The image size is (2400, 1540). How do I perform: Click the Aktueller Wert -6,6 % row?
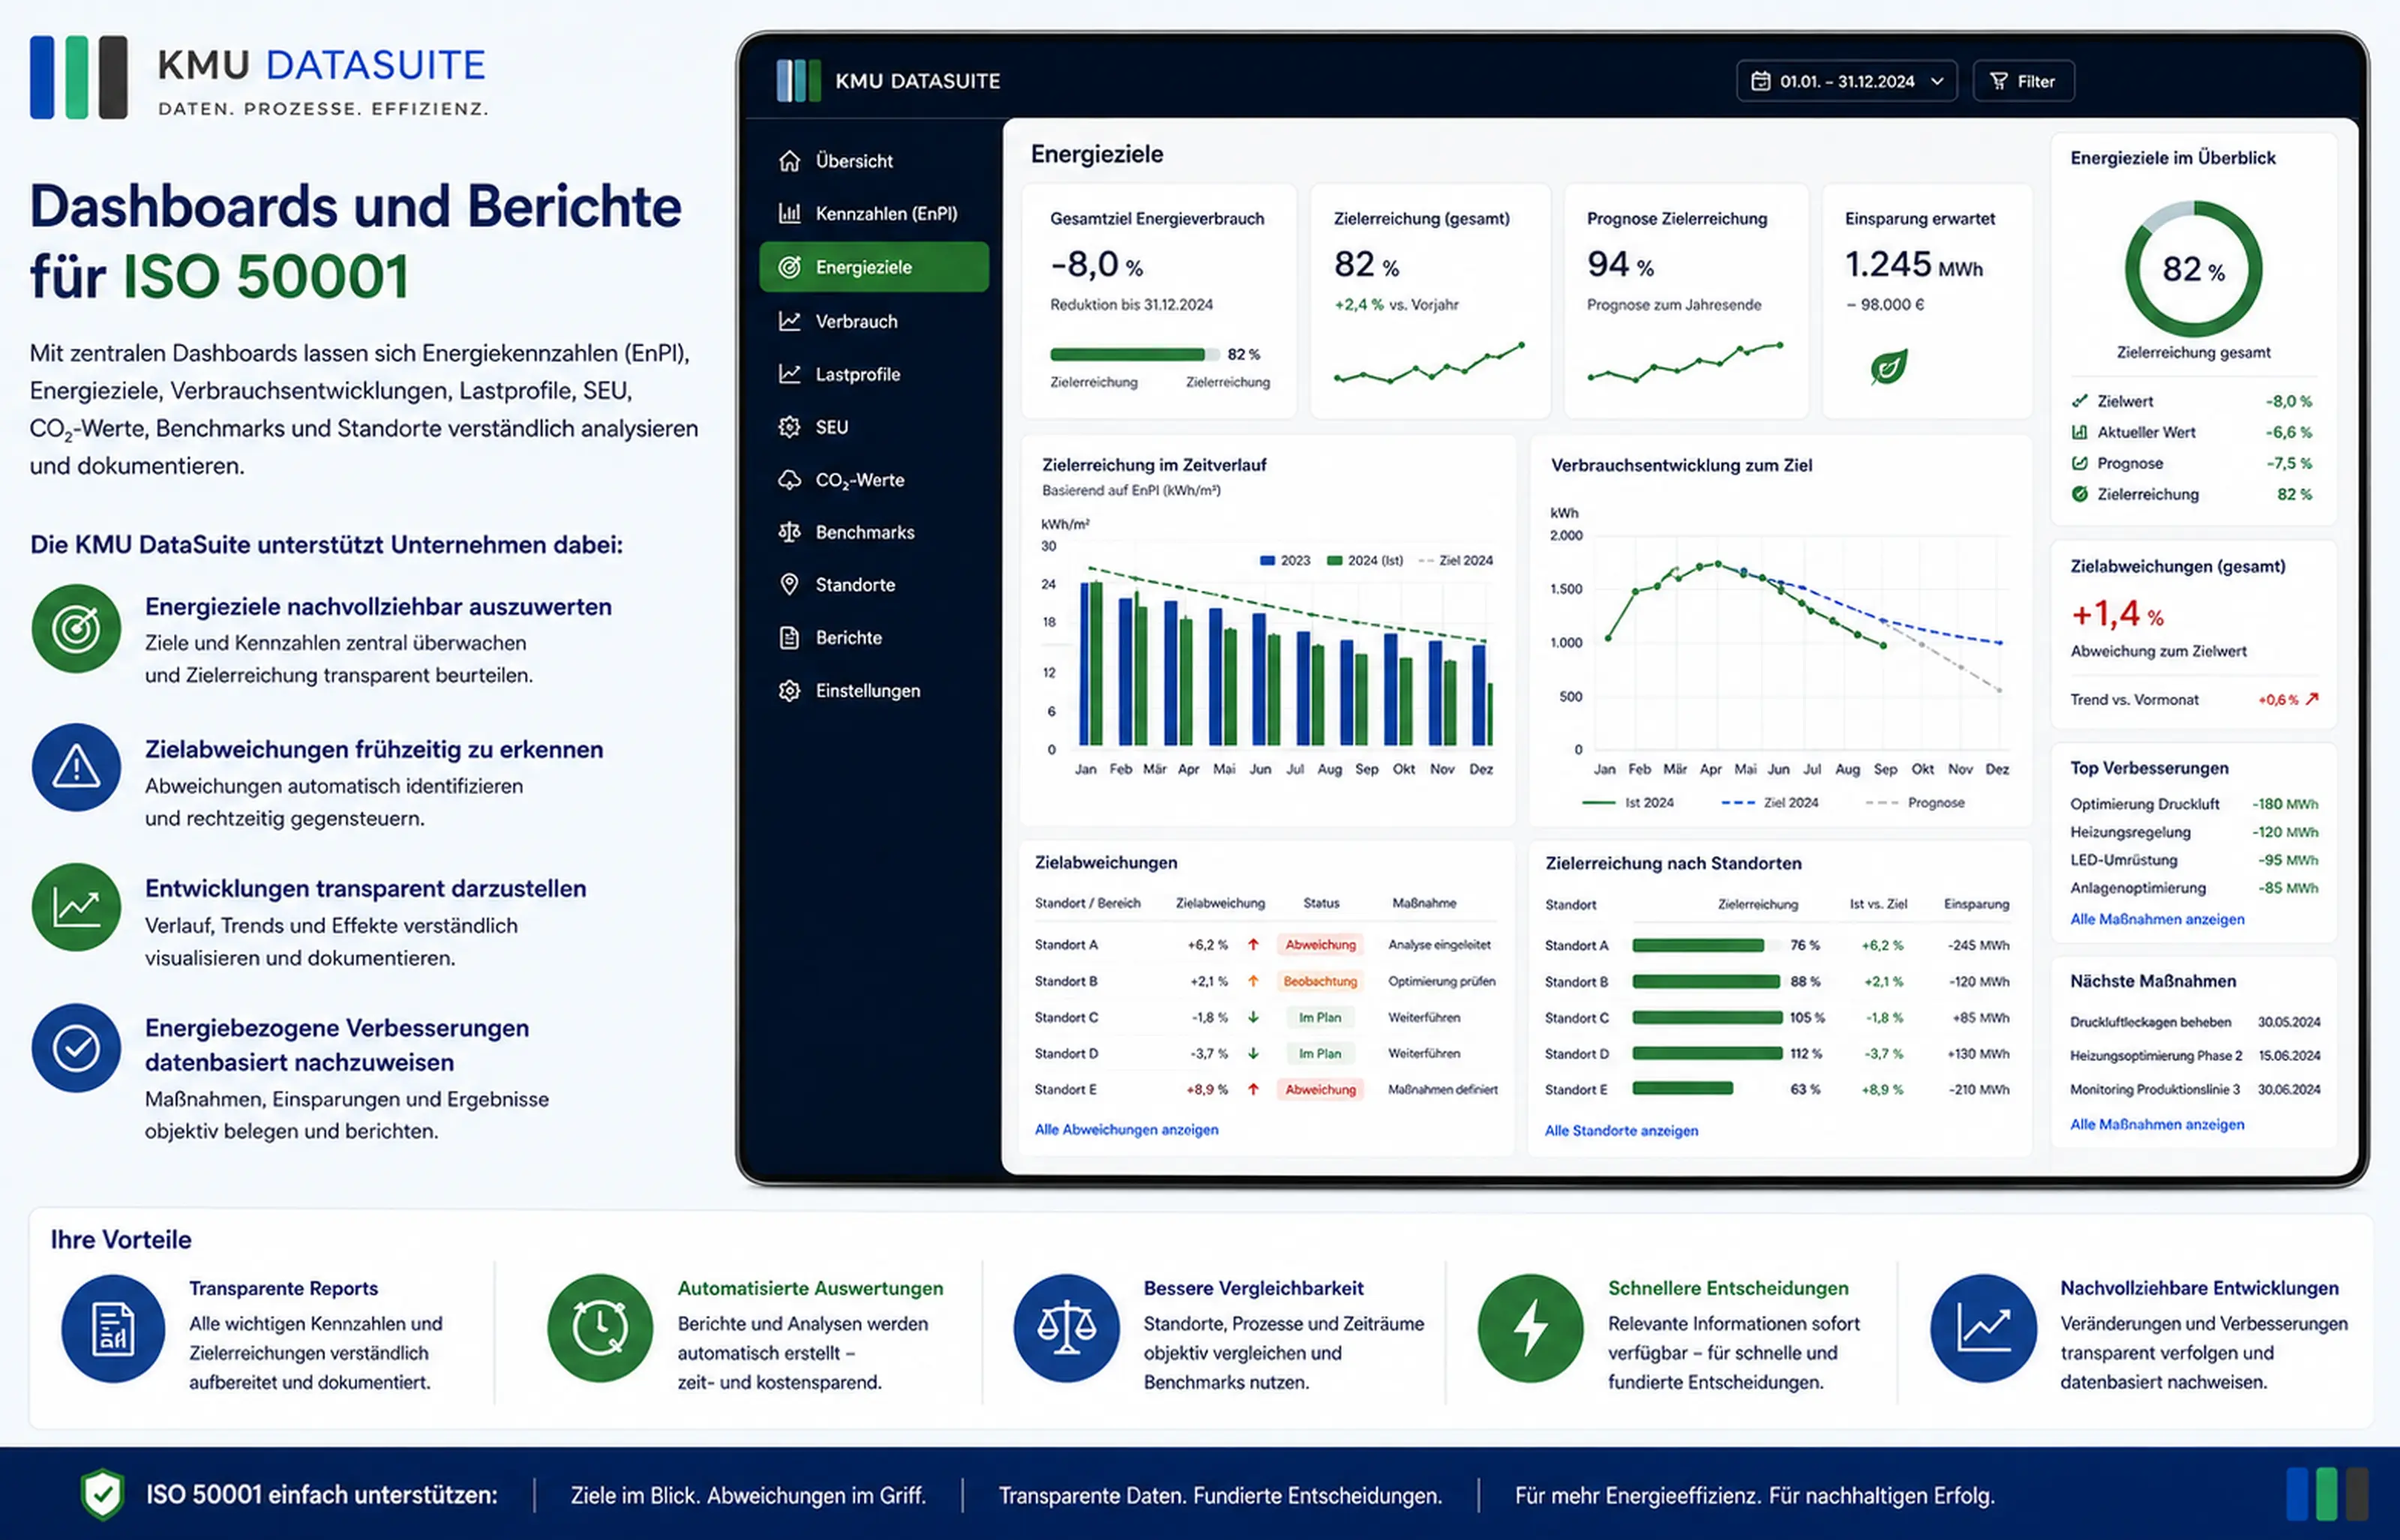click(2193, 433)
